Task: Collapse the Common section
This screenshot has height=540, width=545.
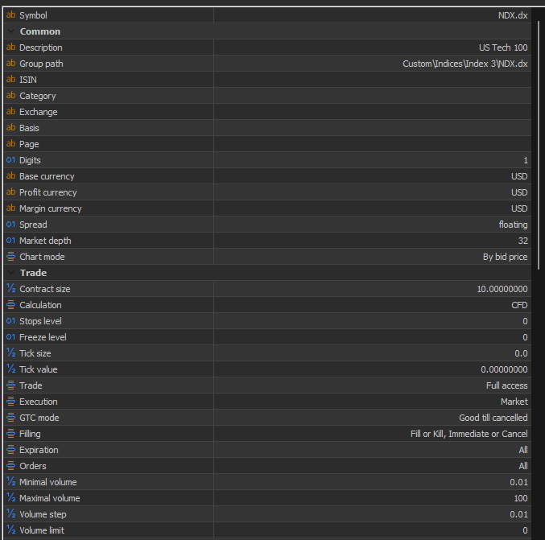Action: (10, 31)
